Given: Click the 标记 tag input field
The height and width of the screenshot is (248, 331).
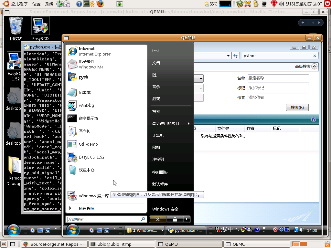Looking at the screenshot, I should click(x=278, y=88).
